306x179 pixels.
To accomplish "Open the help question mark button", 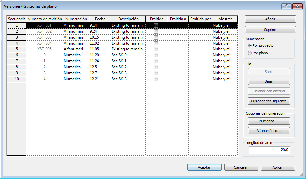I will pyautogui.click(x=286, y=6).
